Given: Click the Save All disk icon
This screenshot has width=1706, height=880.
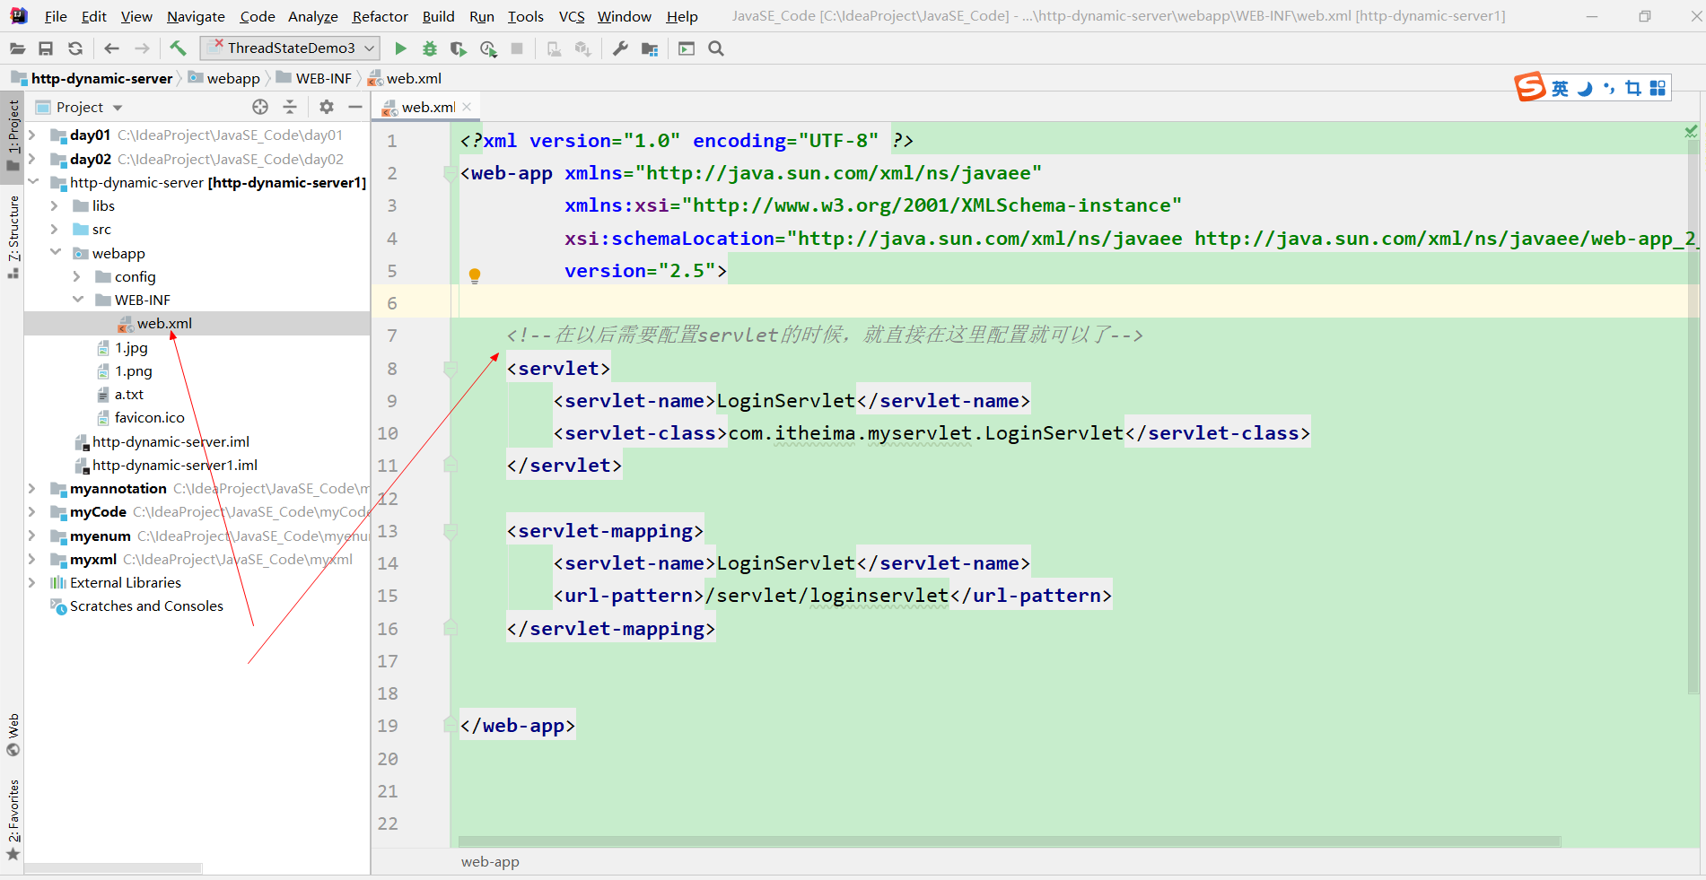Looking at the screenshot, I should [x=46, y=48].
